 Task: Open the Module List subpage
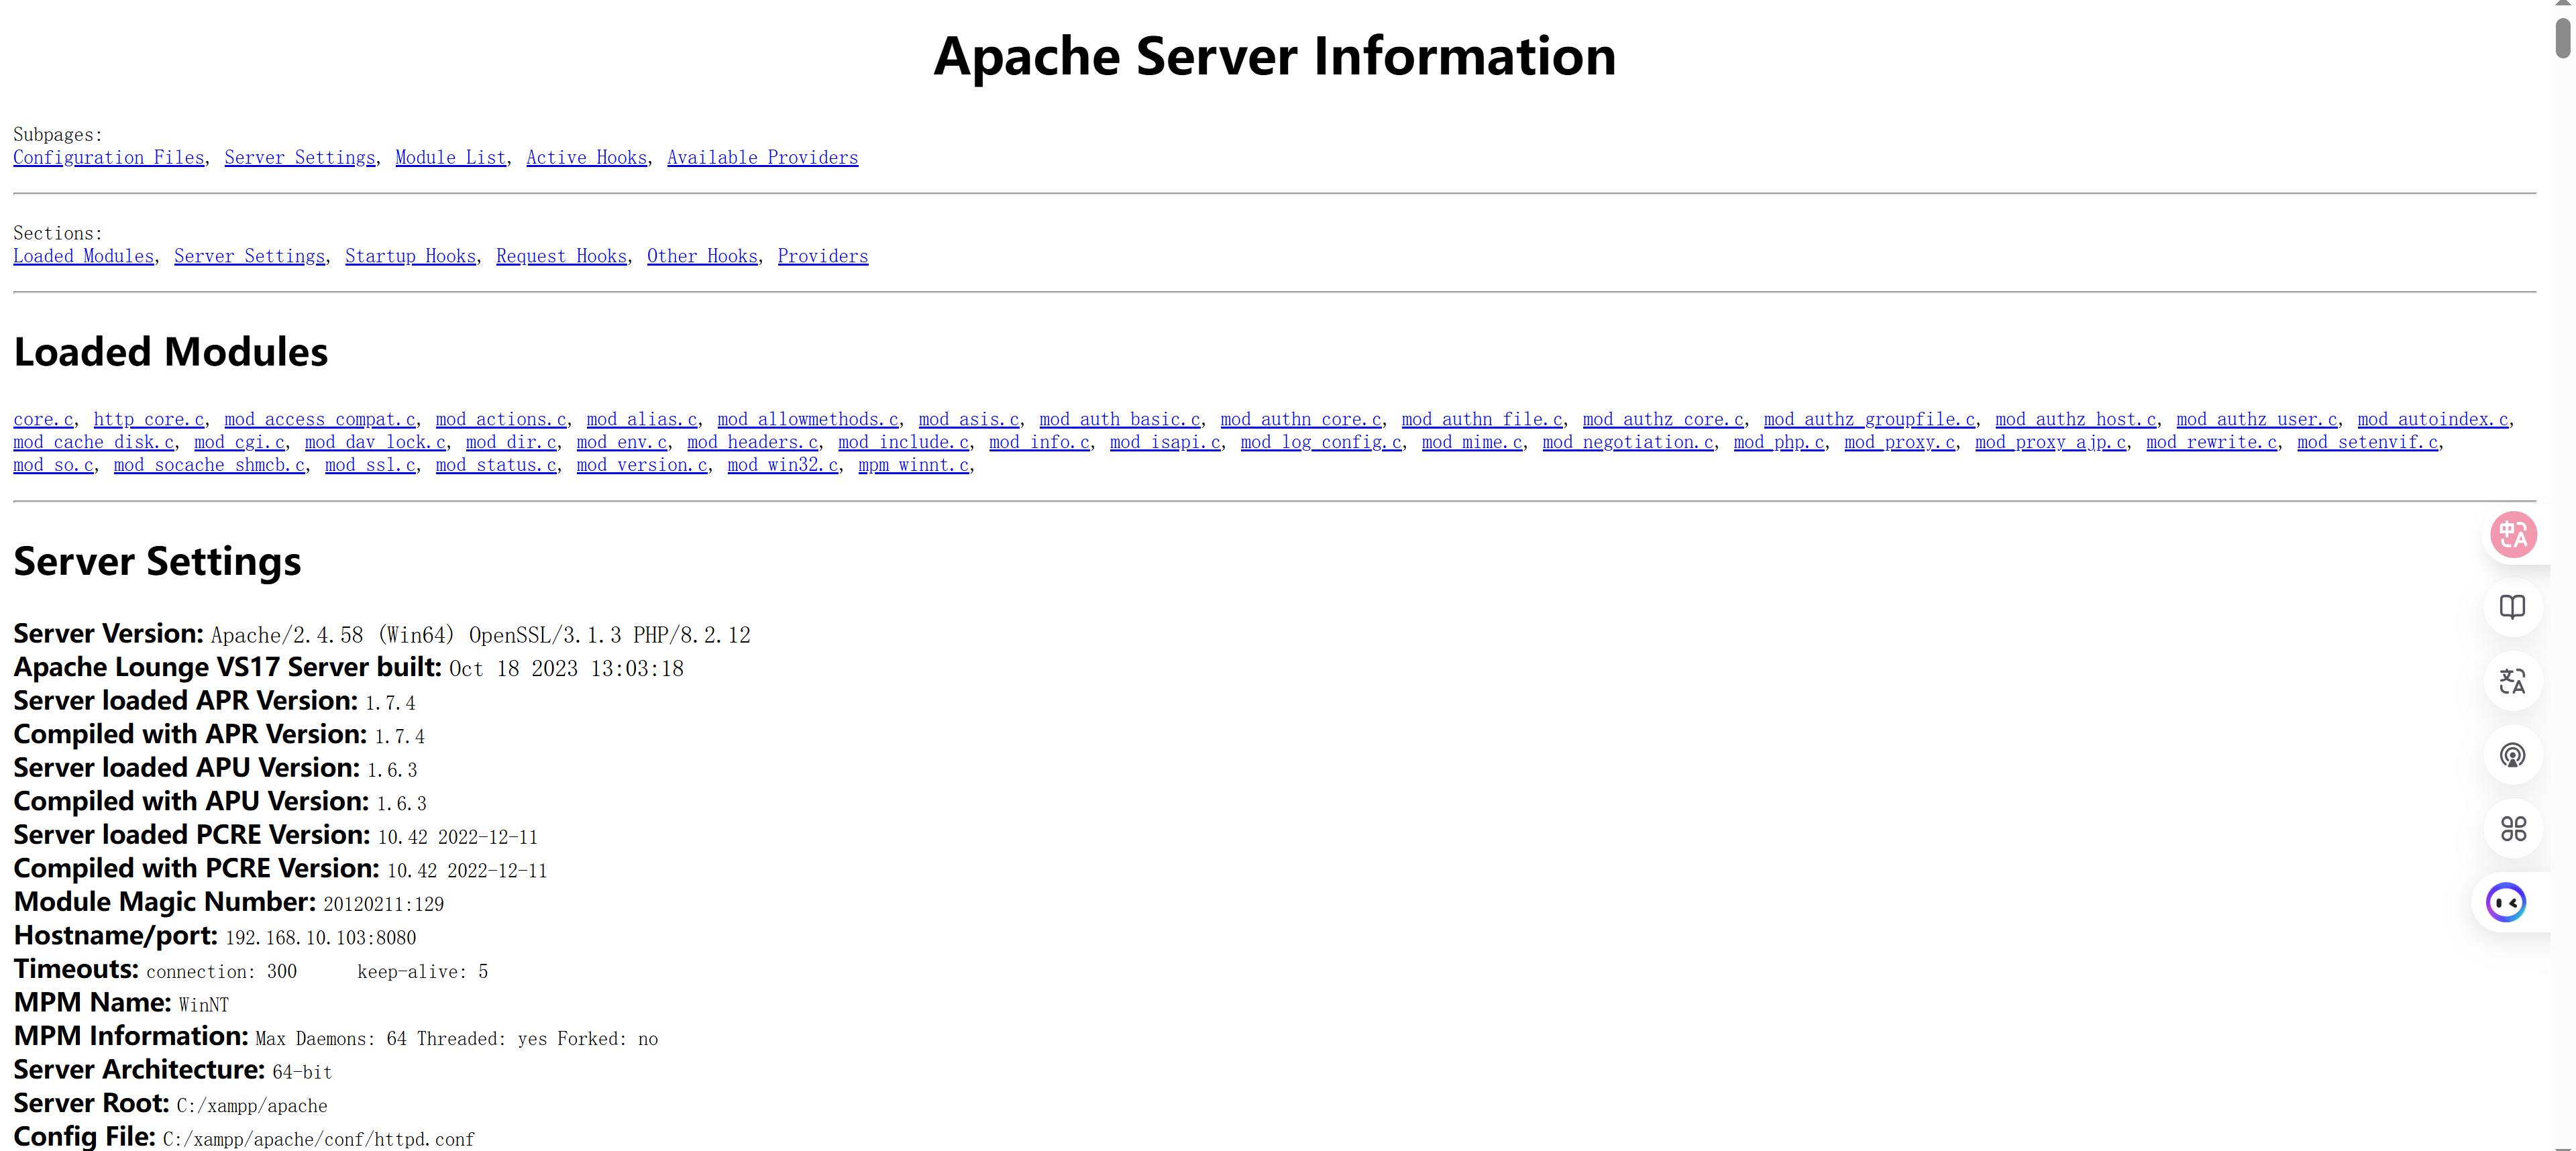(x=451, y=157)
